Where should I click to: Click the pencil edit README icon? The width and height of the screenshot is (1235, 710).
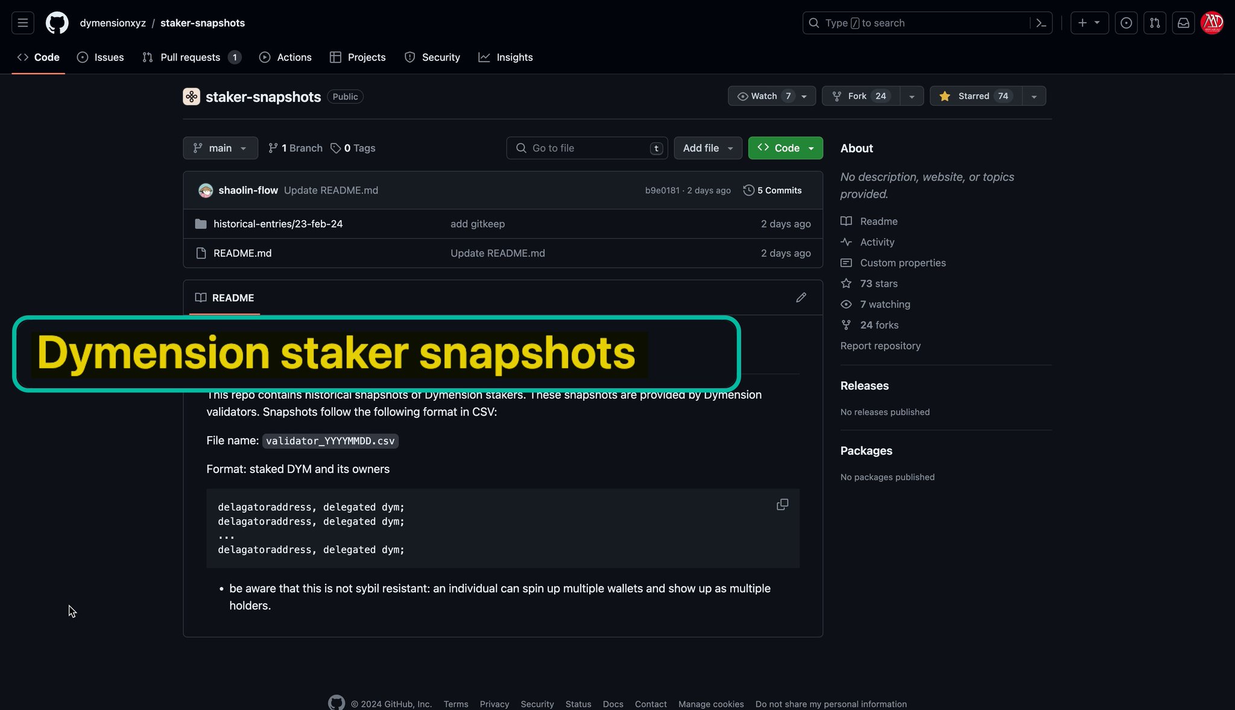[801, 297]
